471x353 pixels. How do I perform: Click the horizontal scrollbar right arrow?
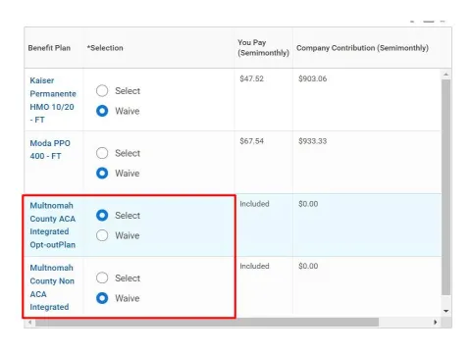point(436,323)
